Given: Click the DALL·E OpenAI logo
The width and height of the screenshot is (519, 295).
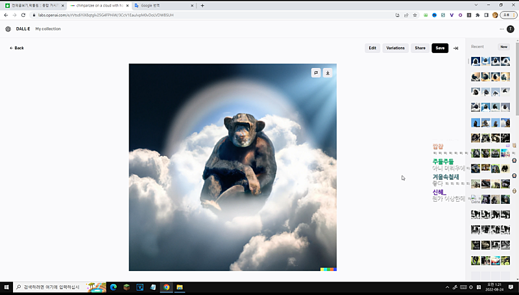Looking at the screenshot, I should click(8, 29).
